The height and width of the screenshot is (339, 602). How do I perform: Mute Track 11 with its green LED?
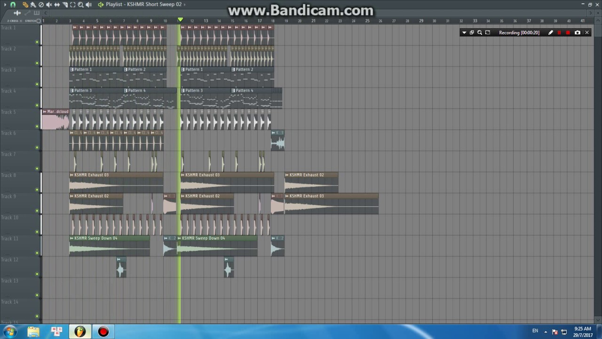click(37, 253)
